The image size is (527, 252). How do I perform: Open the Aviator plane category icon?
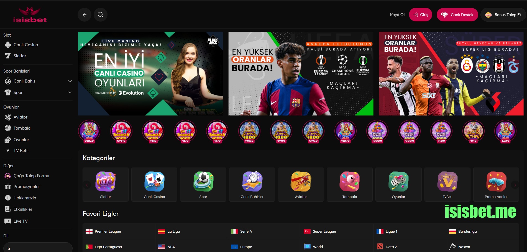[x=301, y=182]
